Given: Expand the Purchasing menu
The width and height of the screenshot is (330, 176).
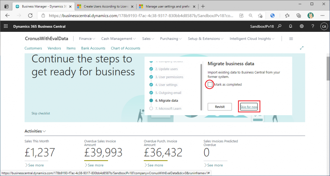Looking at the screenshot, I should point(171,39).
